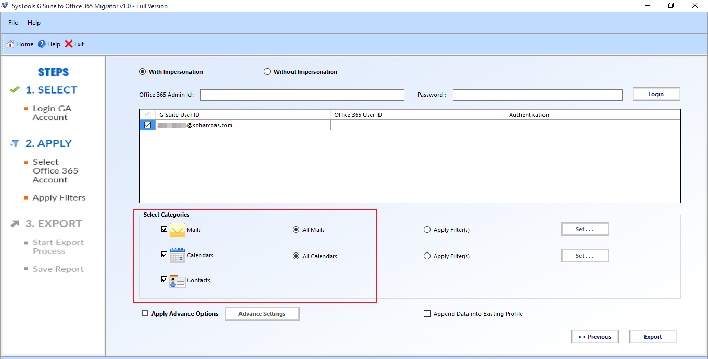Choose Apply Filter(s) for Calendars
This screenshot has height=359, width=708.
(427, 256)
